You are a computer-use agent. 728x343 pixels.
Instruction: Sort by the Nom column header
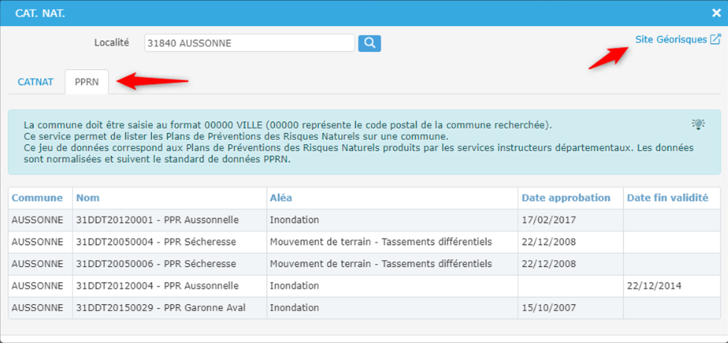[x=88, y=198]
